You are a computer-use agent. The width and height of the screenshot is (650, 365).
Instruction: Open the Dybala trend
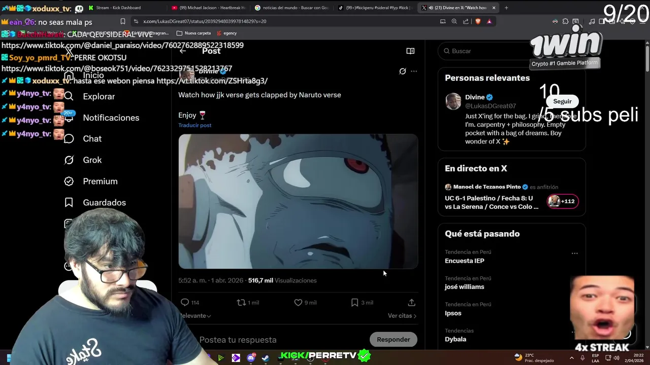click(455, 339)
